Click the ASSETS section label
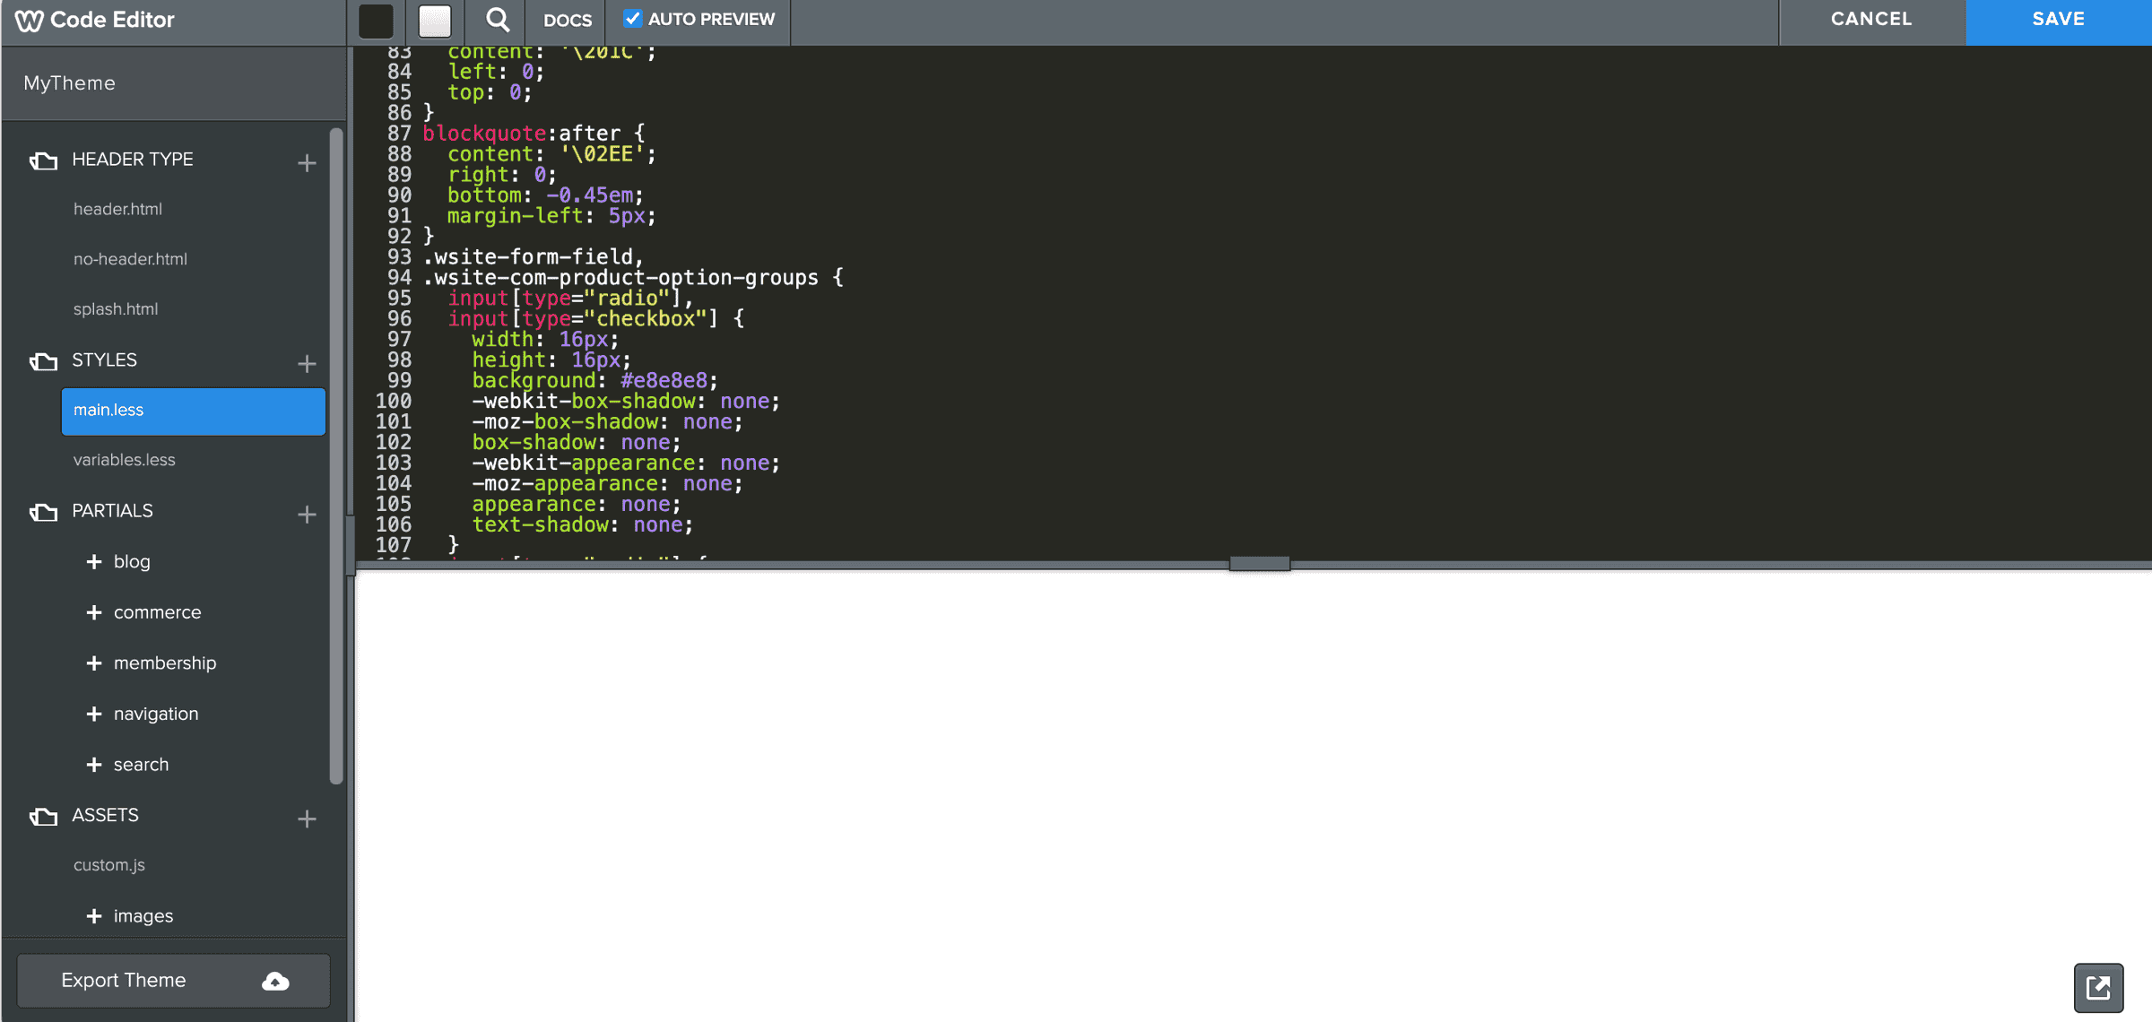The width and height of the screenshot is (2152, 1022). [x=105, y=816]
